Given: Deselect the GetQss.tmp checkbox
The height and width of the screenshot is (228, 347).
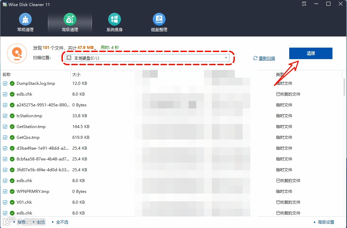Looking at the screenshot, I should point(5,137).
